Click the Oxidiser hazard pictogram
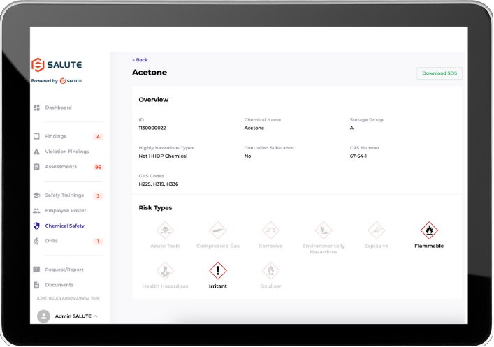494x347 pixels. click(x=270, y=271)
